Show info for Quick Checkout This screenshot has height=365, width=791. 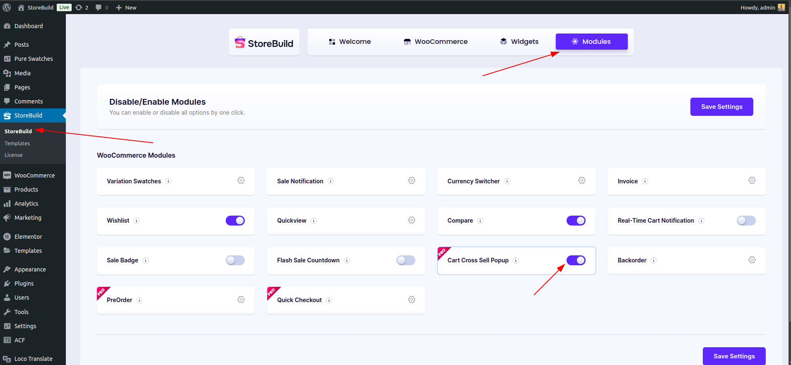(x=329, y=300)
